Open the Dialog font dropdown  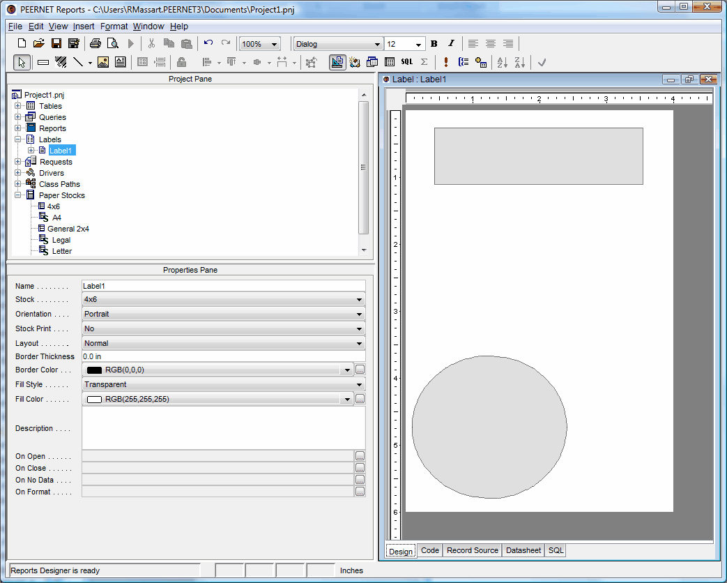[377, 45]
